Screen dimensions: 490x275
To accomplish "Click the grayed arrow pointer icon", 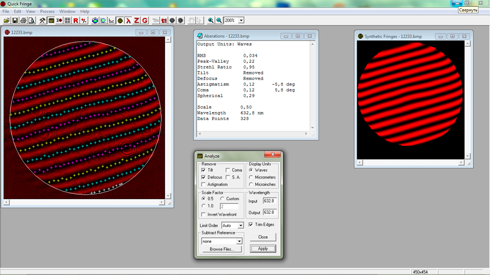I will point(199,21).
